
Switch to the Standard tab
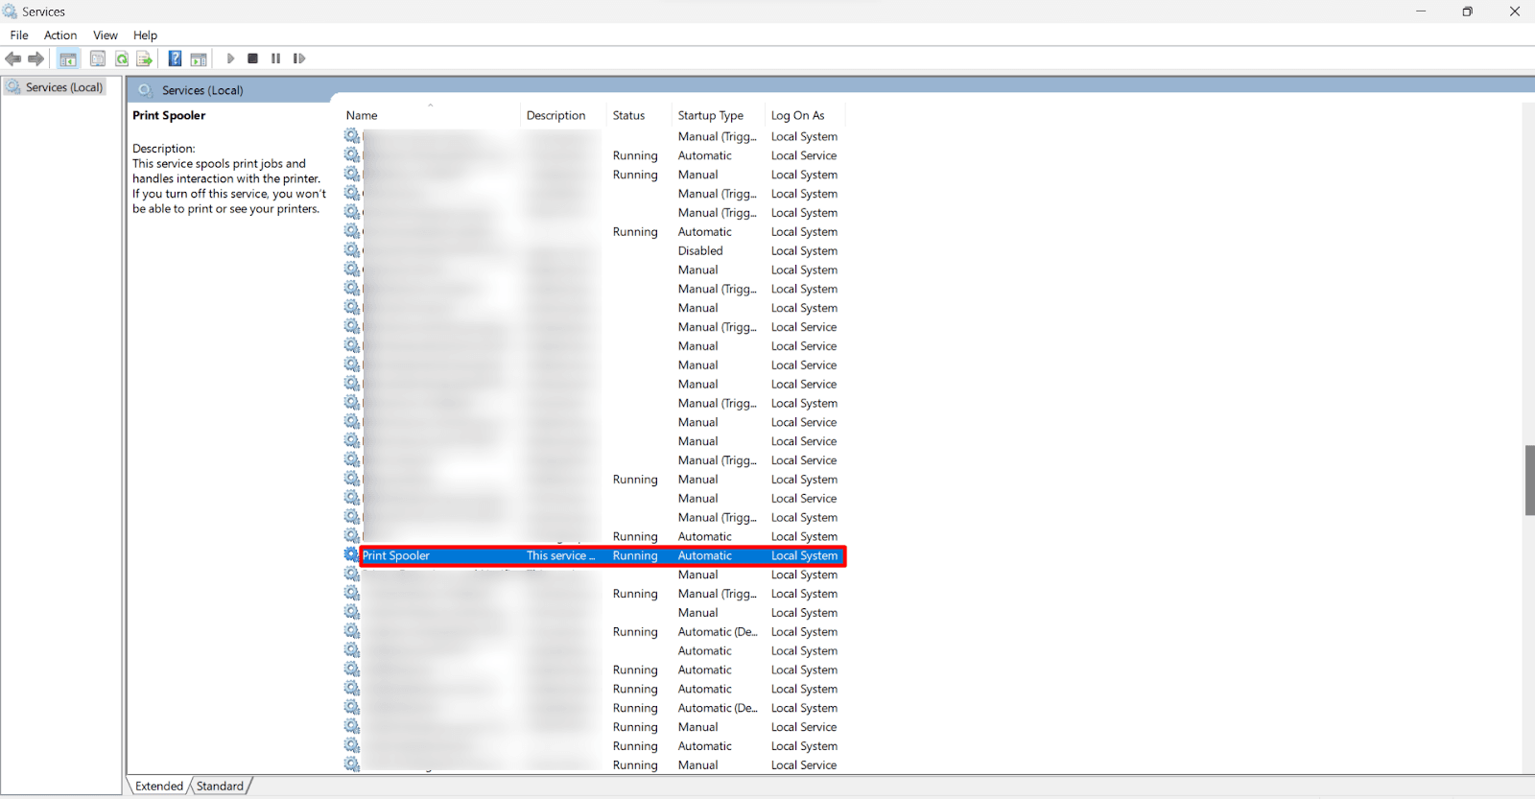coord(221,787)
